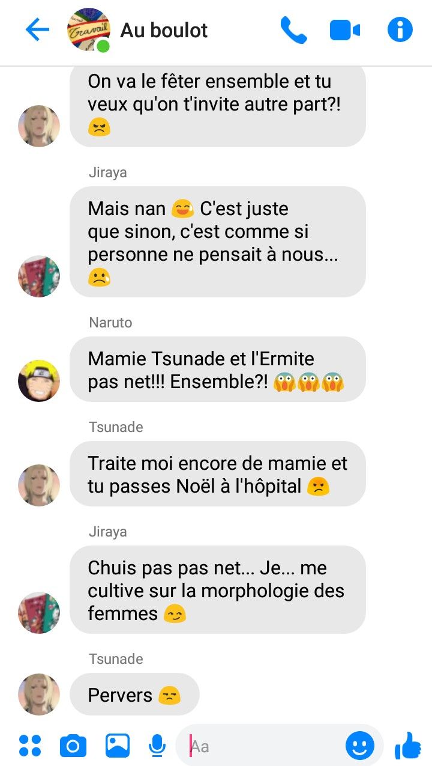Screen dimensions: 432x766
Task: Start a video call
Action: tap(345, 30)
